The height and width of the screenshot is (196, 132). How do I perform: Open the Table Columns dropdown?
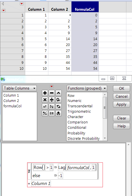tap(20, 88)
